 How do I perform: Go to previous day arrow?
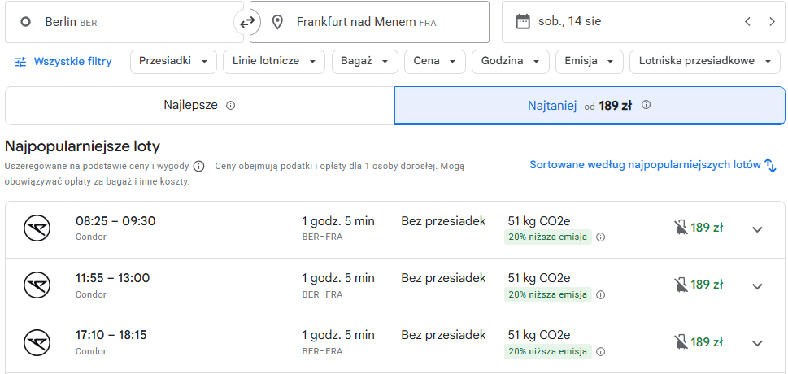[x=748, y=22]
